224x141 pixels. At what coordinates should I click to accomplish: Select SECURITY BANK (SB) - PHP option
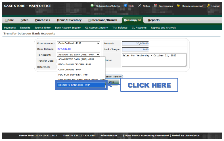(81, 85)
